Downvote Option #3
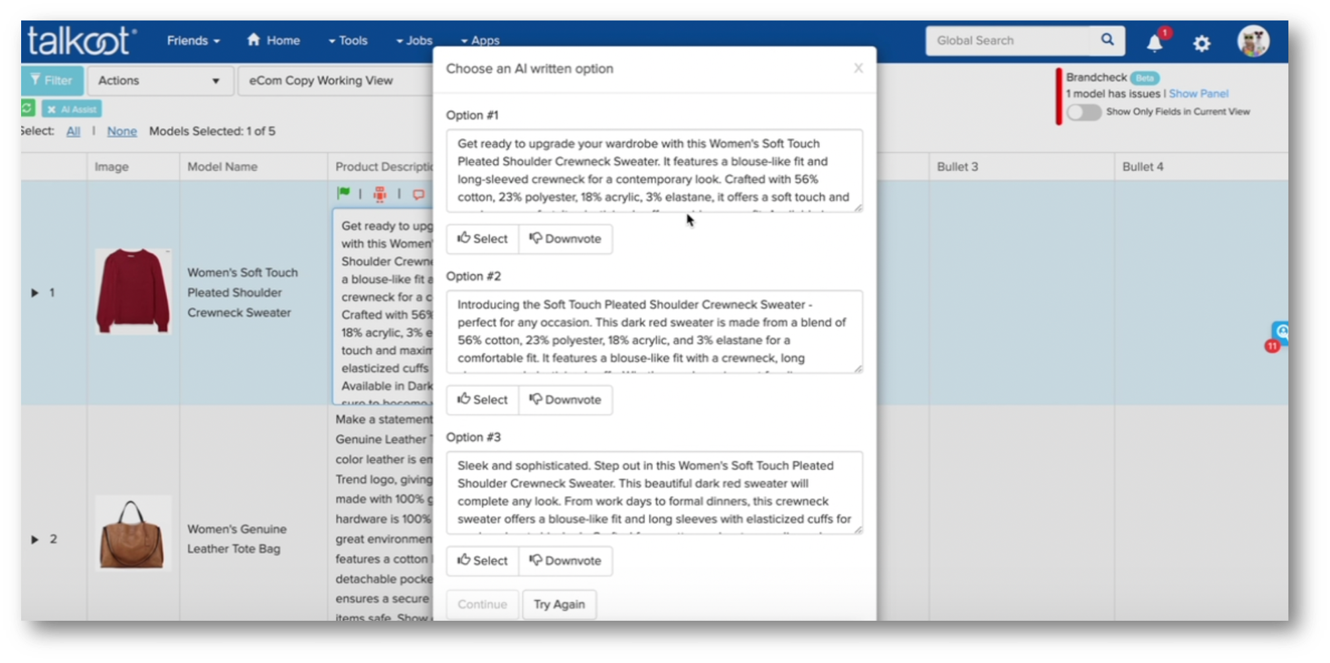This screenshot has height=663, width=1330. point(565,561)
